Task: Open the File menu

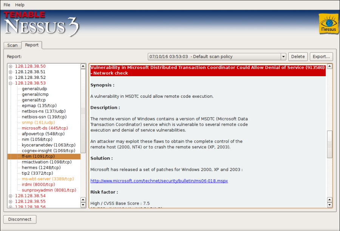Action: click(x=7, y=5)
